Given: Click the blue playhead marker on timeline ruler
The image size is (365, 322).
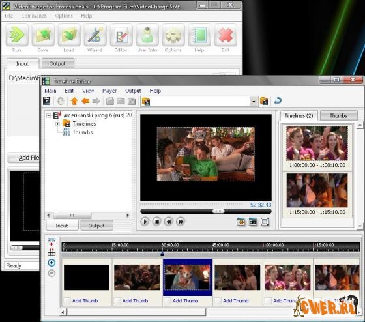Looking at the screenshot, I should point(162,254).
